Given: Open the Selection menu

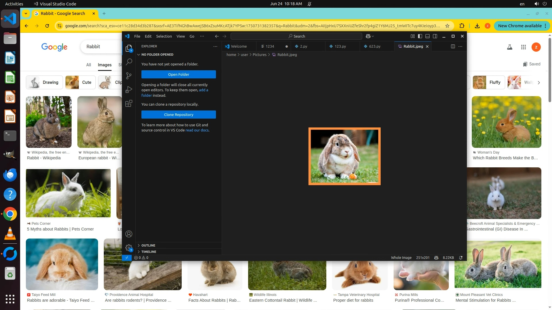Looking at the screenshot, I should click(164, 36).
